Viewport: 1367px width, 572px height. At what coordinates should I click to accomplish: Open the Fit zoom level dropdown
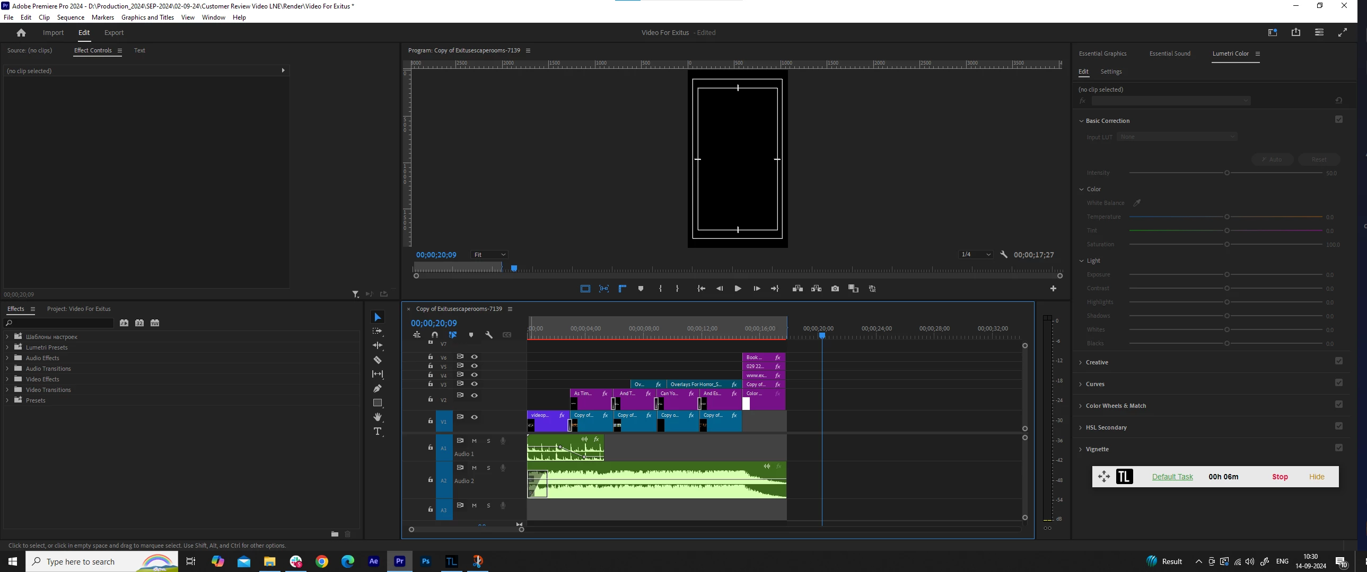[489, 255]
